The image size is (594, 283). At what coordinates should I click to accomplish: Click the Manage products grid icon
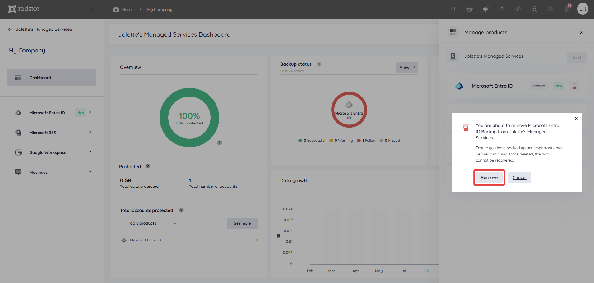pyautogui.click(x=453, y=32)
